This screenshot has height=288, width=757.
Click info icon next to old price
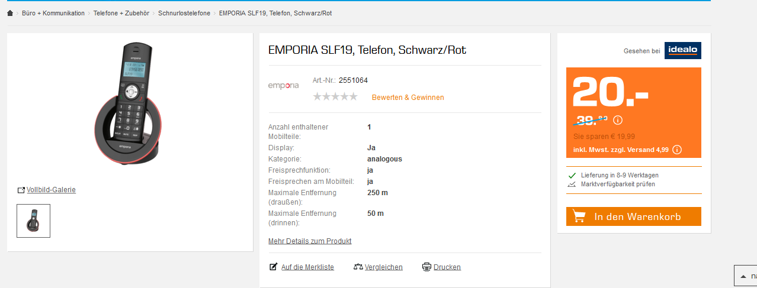[618, 120]
